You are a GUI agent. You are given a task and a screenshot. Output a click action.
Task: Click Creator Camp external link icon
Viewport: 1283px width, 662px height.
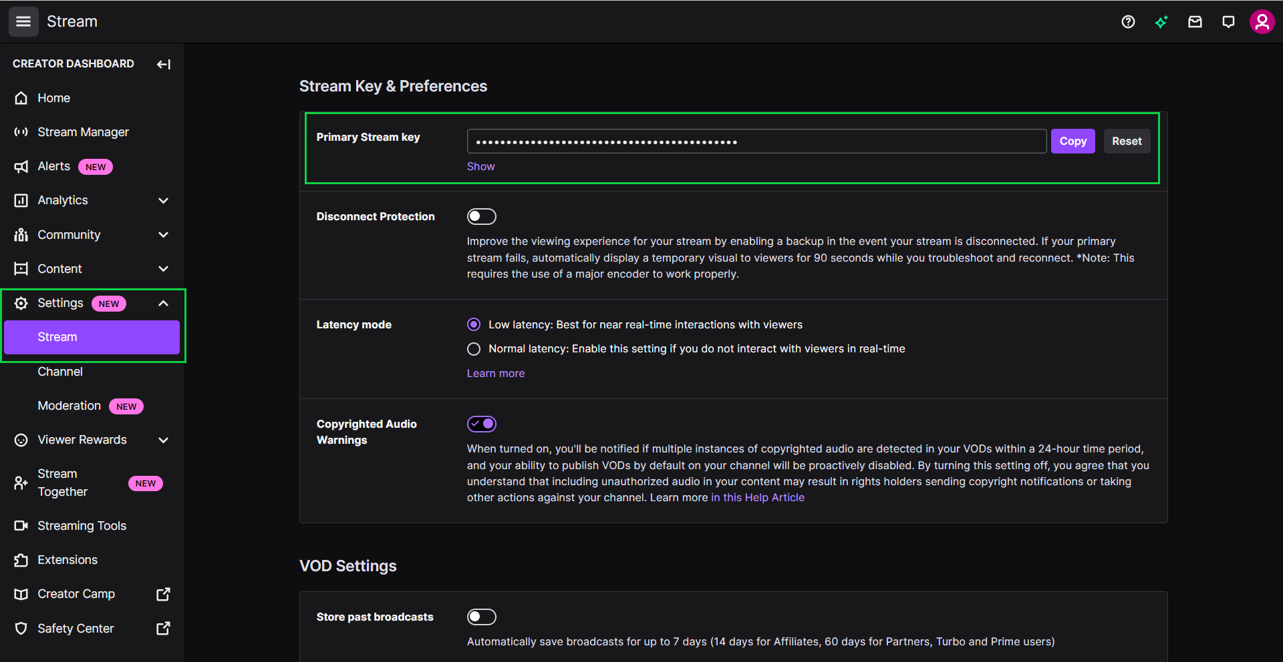pyautogui.click(x=163, y=594)
